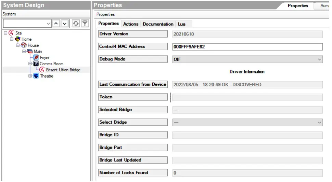Screen dimensions: 332x182
Task: Select Home in the tree
Action: [x=26, y=39]
